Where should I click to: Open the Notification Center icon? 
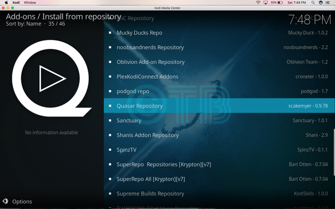point(327,3)
